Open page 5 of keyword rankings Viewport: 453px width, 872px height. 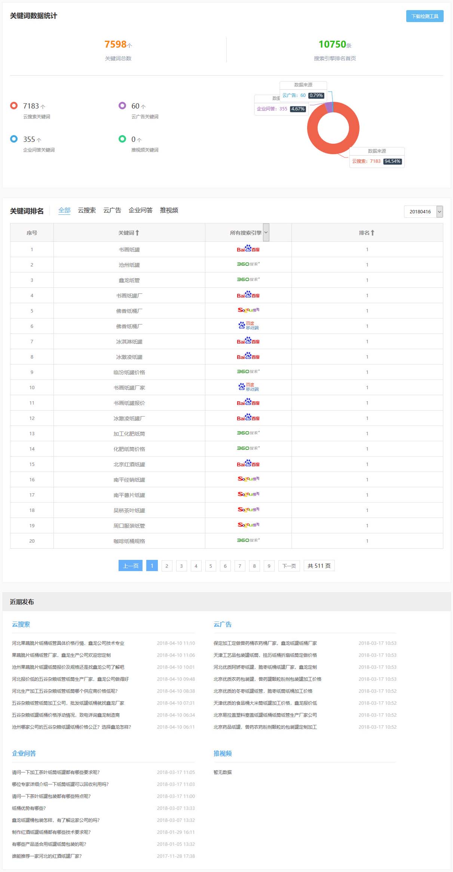[211, 566]
